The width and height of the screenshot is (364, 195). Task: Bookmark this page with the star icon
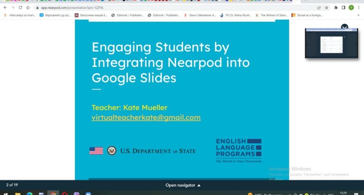pos(326,7)
